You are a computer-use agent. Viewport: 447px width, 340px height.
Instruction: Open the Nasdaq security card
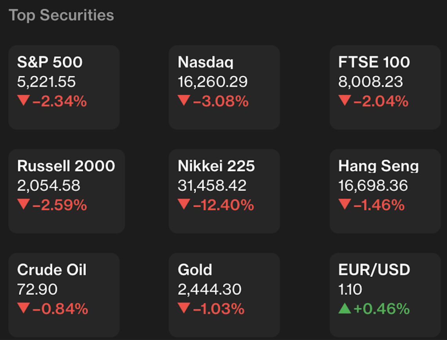click(224, 87)
